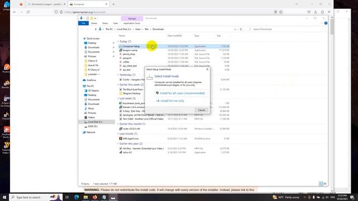Open address bar history dropdown in Explorer

235,29
